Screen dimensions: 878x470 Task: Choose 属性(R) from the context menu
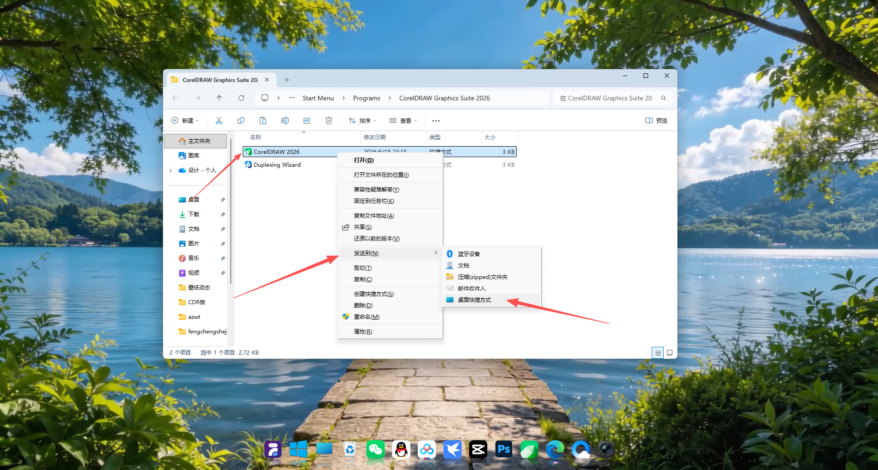(x=390, y=332)
